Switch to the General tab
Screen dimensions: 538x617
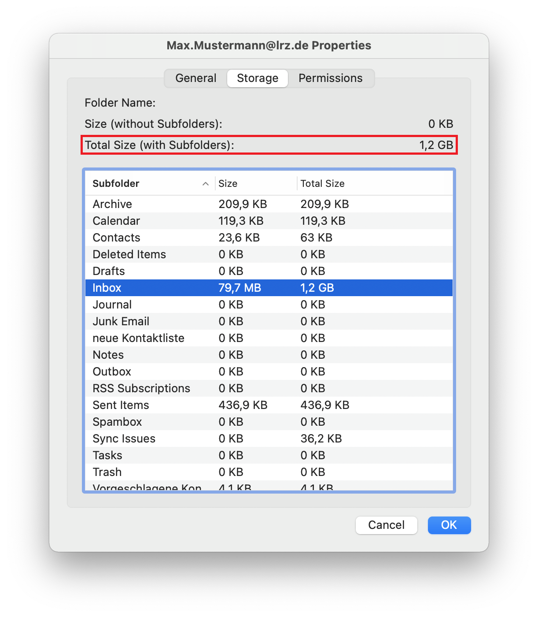pos(195,78)
